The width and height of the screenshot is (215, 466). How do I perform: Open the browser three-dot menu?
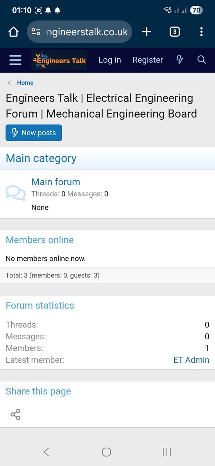(201, 32)
